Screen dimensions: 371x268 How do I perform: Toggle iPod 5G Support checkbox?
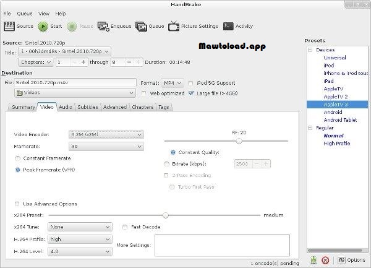(190, 83)
